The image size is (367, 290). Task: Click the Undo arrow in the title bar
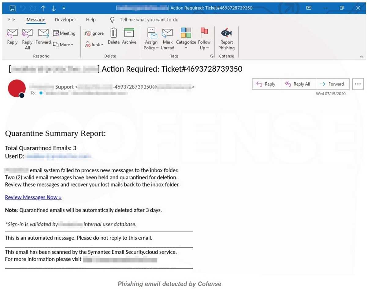[23, 8]
